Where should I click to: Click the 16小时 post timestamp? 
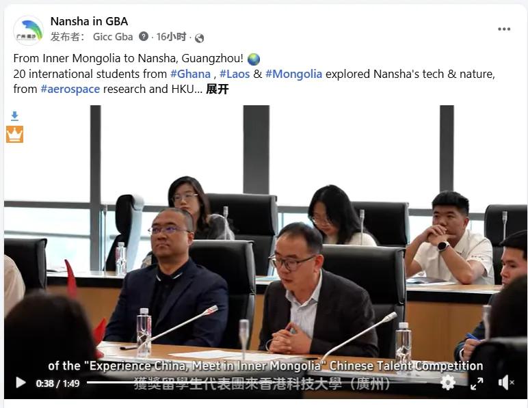[171, 37]
